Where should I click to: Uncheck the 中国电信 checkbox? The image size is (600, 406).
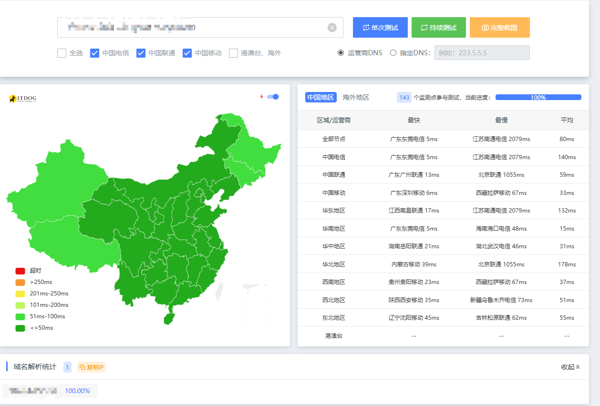pos(95,53)
